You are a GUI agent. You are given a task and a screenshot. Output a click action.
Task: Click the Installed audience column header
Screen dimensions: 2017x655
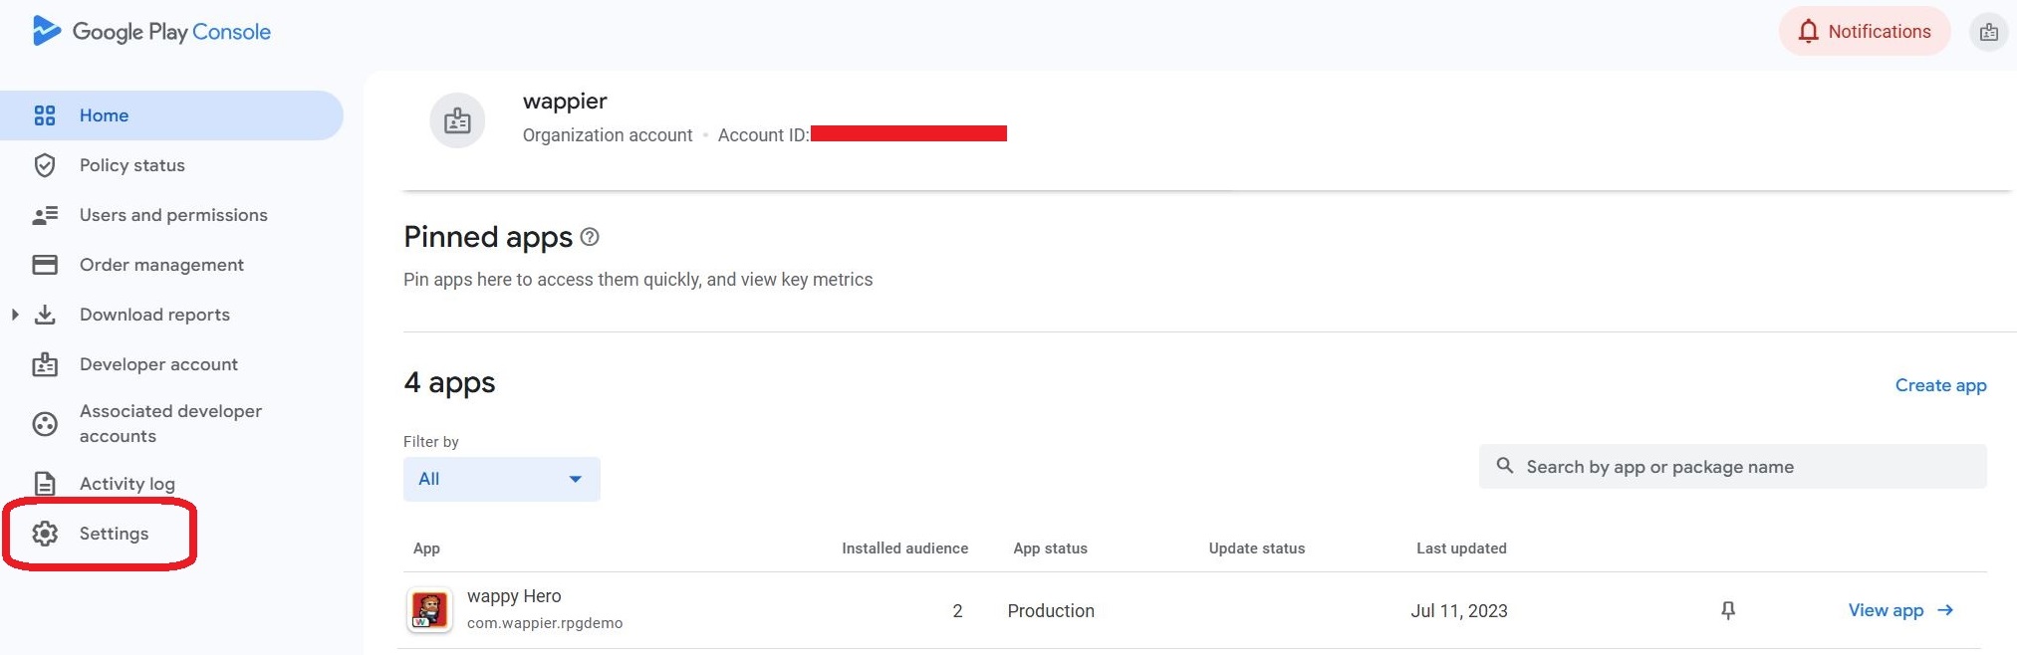(x=904, y=548)
